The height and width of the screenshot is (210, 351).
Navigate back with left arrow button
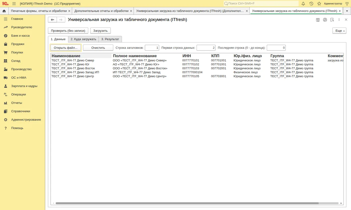pos(52,20)
